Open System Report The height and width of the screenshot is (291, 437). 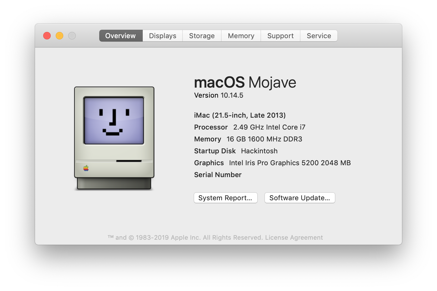pyautogui.click(x=226, y=198)
